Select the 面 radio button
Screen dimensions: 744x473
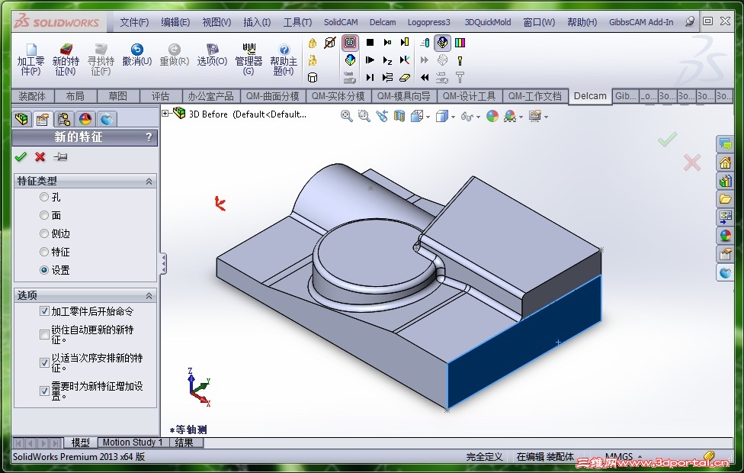tap(44, 215)
